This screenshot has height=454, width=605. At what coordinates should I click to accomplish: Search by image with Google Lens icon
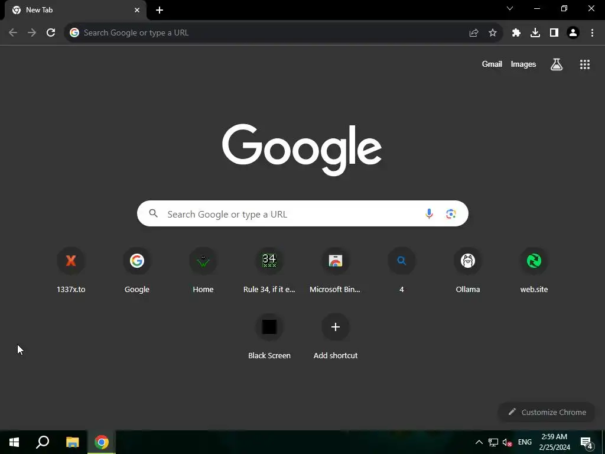click(x=451, y=213)
